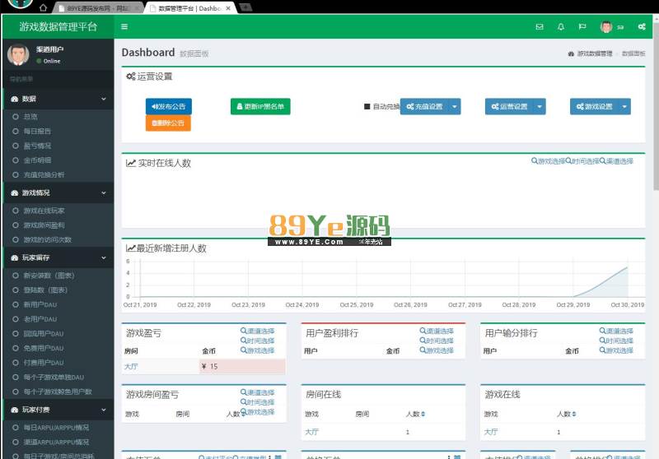Collapse the 游戏情况 sidebar section chevron

tap(104, 193)
